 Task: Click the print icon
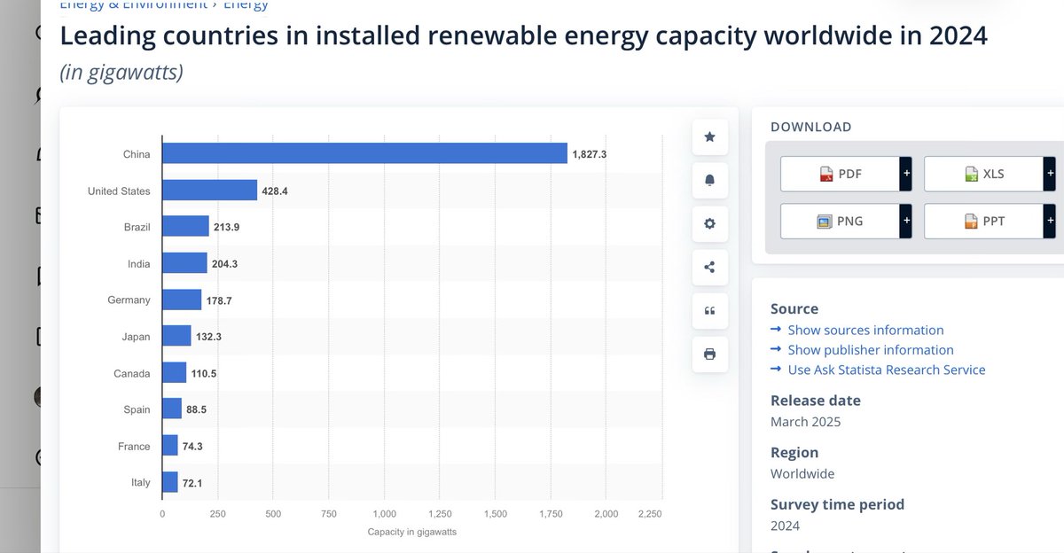709,354
